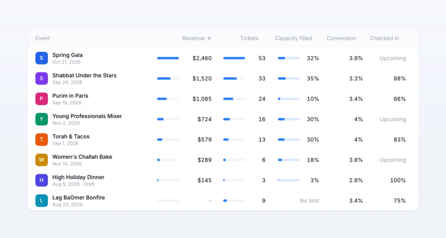Click the sort arrow beside Revenue

coord(209,38)
